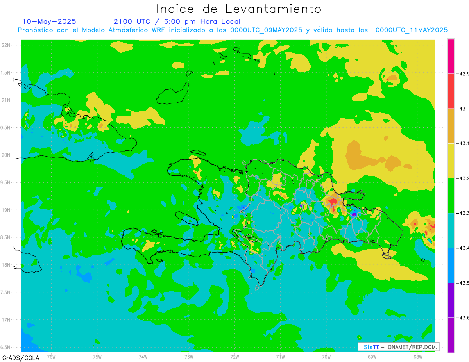Click the 'Pronóstico con el Modelo Atmosférico WRF' line
Viewport: 469px width, 362px height.
click(x=233, y=30)
